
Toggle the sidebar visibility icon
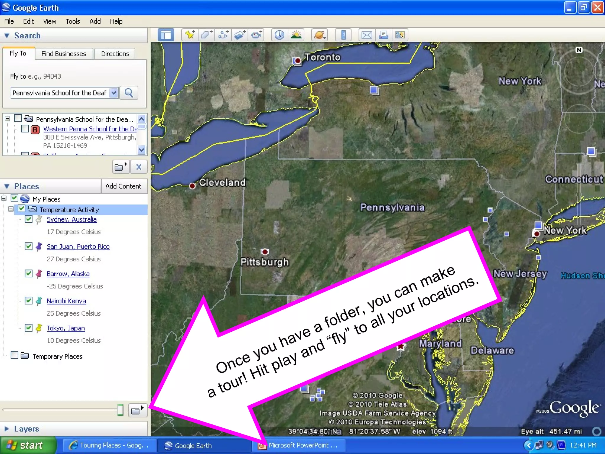[166, 35]
